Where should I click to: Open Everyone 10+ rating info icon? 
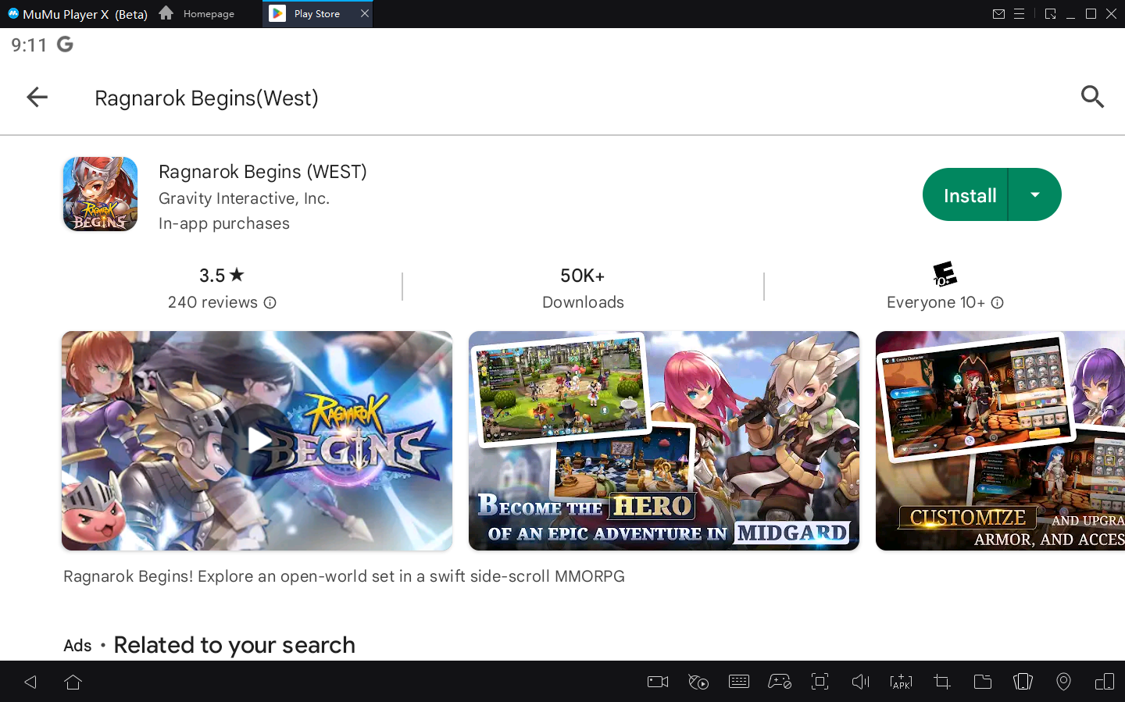point(998,303)
